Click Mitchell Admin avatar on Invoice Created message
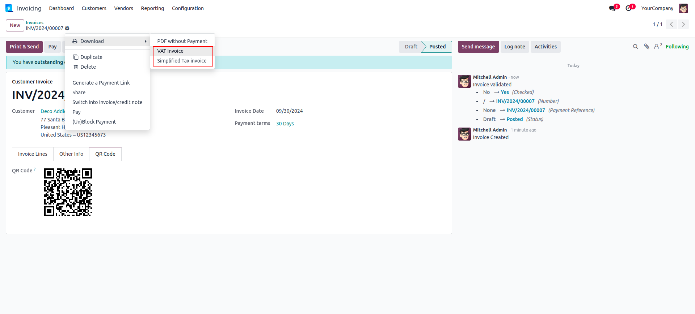The height and width of the screenshot is (314, 695). 464,134
